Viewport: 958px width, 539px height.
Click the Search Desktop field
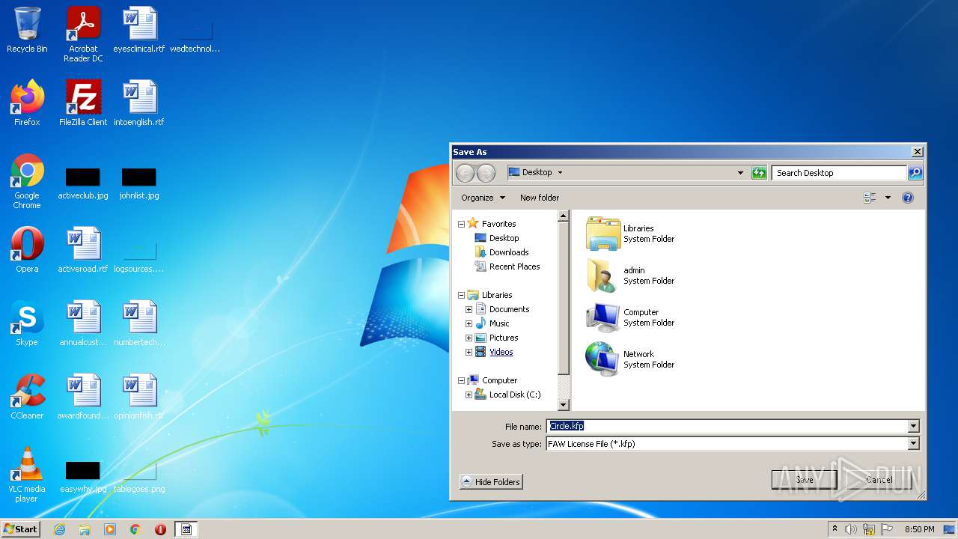click(x=839, y=173)
